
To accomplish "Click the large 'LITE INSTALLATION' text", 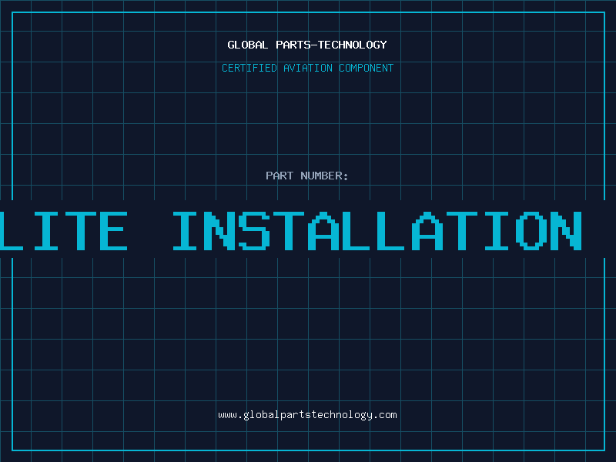I will coord(291,231).
